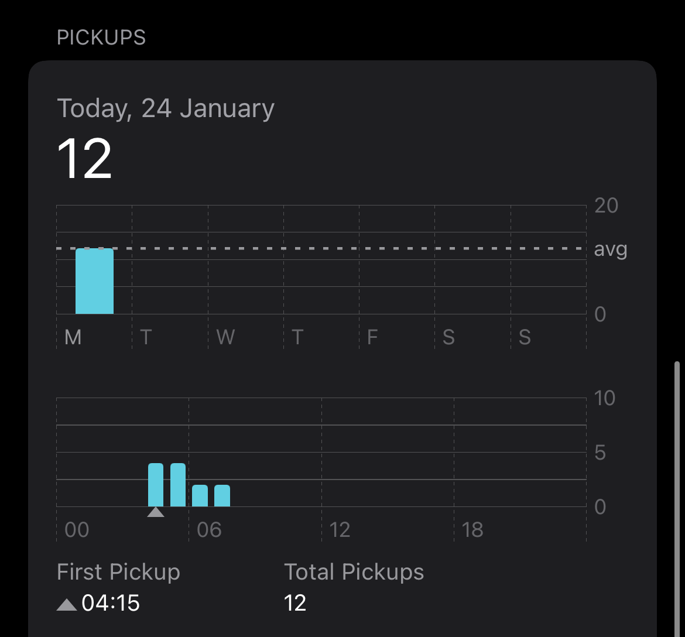685x637 pixels.
Task: Click the triangle icon beside 04:15
Action: pyautogui.click(x=67, y=604)
